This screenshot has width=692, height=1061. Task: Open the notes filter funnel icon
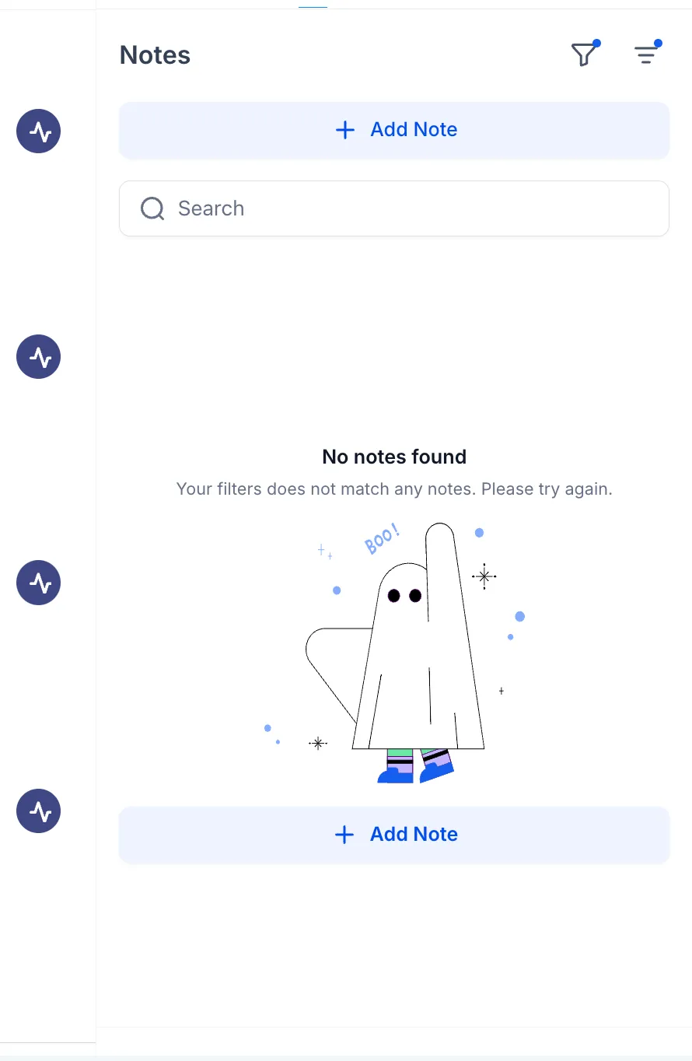point(583,54)
